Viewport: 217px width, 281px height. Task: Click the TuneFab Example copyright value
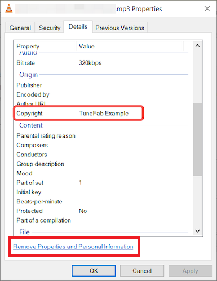coord(104,114)
